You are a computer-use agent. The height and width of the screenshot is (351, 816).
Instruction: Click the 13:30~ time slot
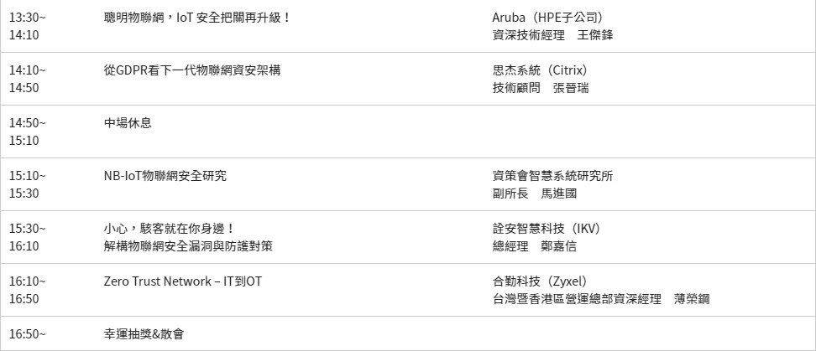(x=28, y=18)
